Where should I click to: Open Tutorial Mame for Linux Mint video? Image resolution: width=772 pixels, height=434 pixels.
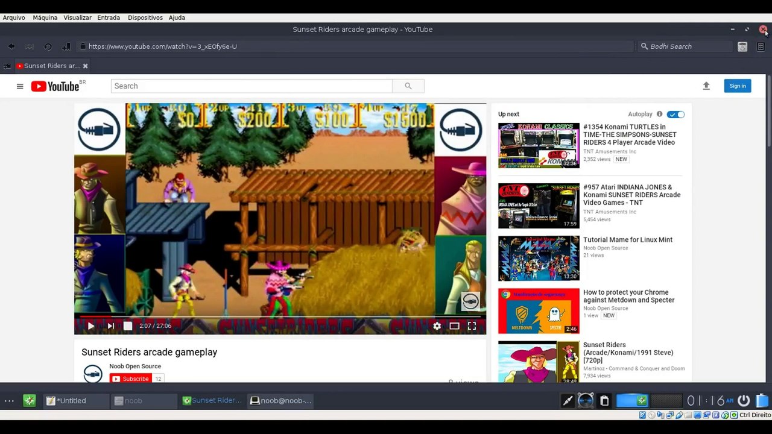coord(628,240)
